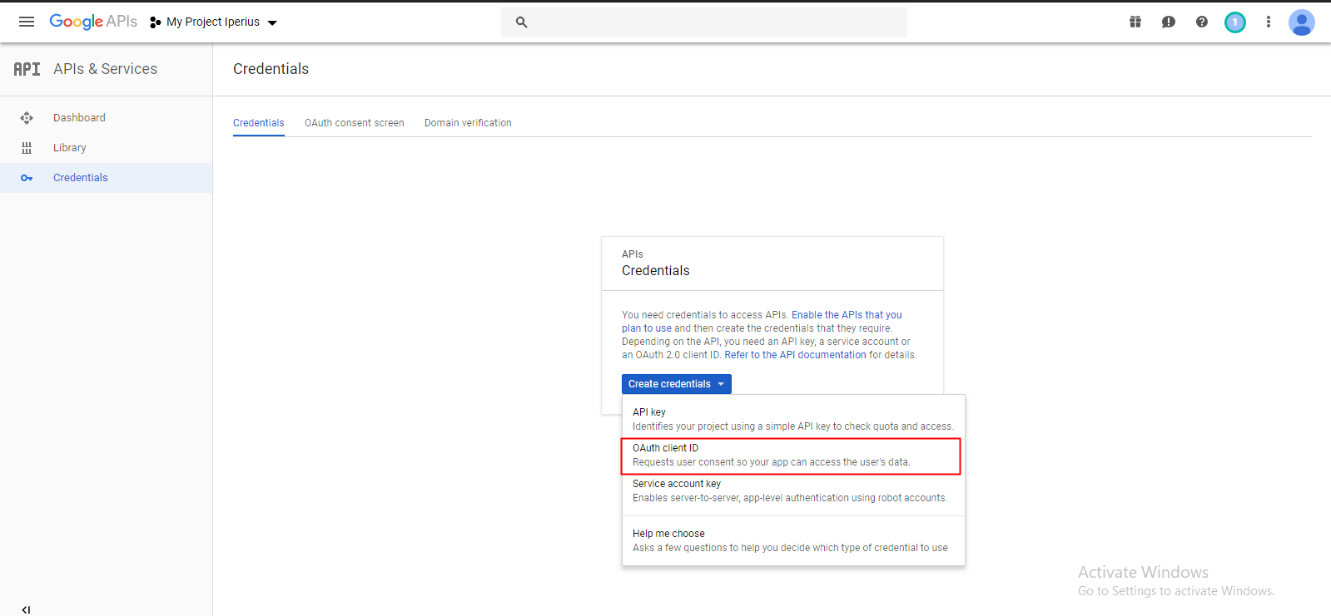1331x616 pixels.
Task: Choose API key from the dropdown
Action: pyautogui.click(x=793, y=419)
